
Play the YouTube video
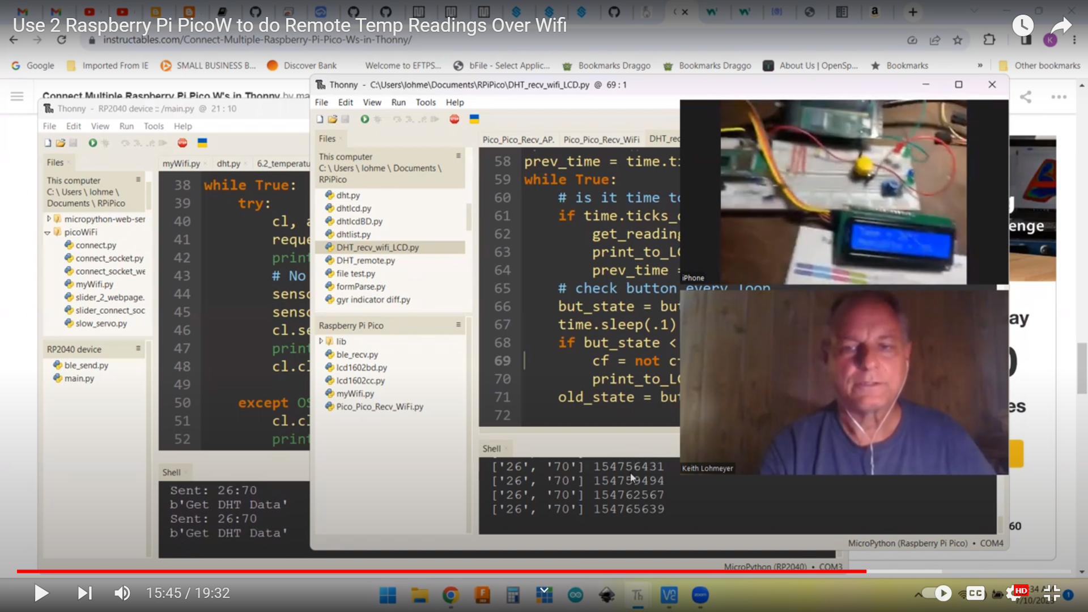(41, 593)
